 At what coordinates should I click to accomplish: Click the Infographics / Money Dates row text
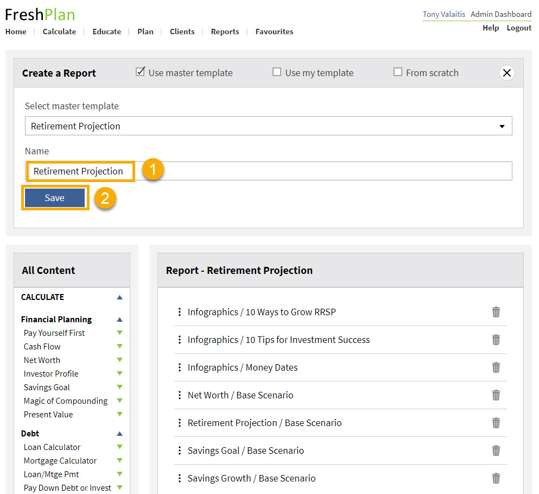(242, 367)
